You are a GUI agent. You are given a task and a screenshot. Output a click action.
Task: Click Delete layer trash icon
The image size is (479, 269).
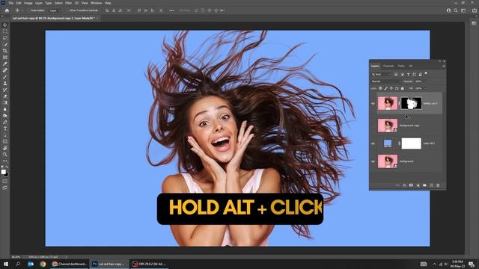438,185
